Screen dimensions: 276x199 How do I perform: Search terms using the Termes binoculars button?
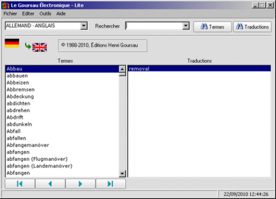(x=213, y=27)
